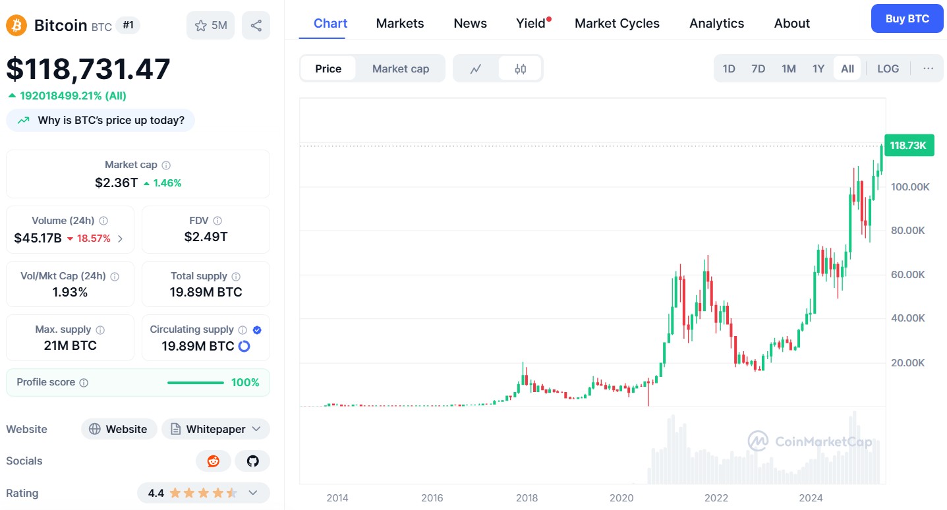Screen dimensions: 947x510
Task: Open the share icon for Bitcoin
Action: coord(256,24)
